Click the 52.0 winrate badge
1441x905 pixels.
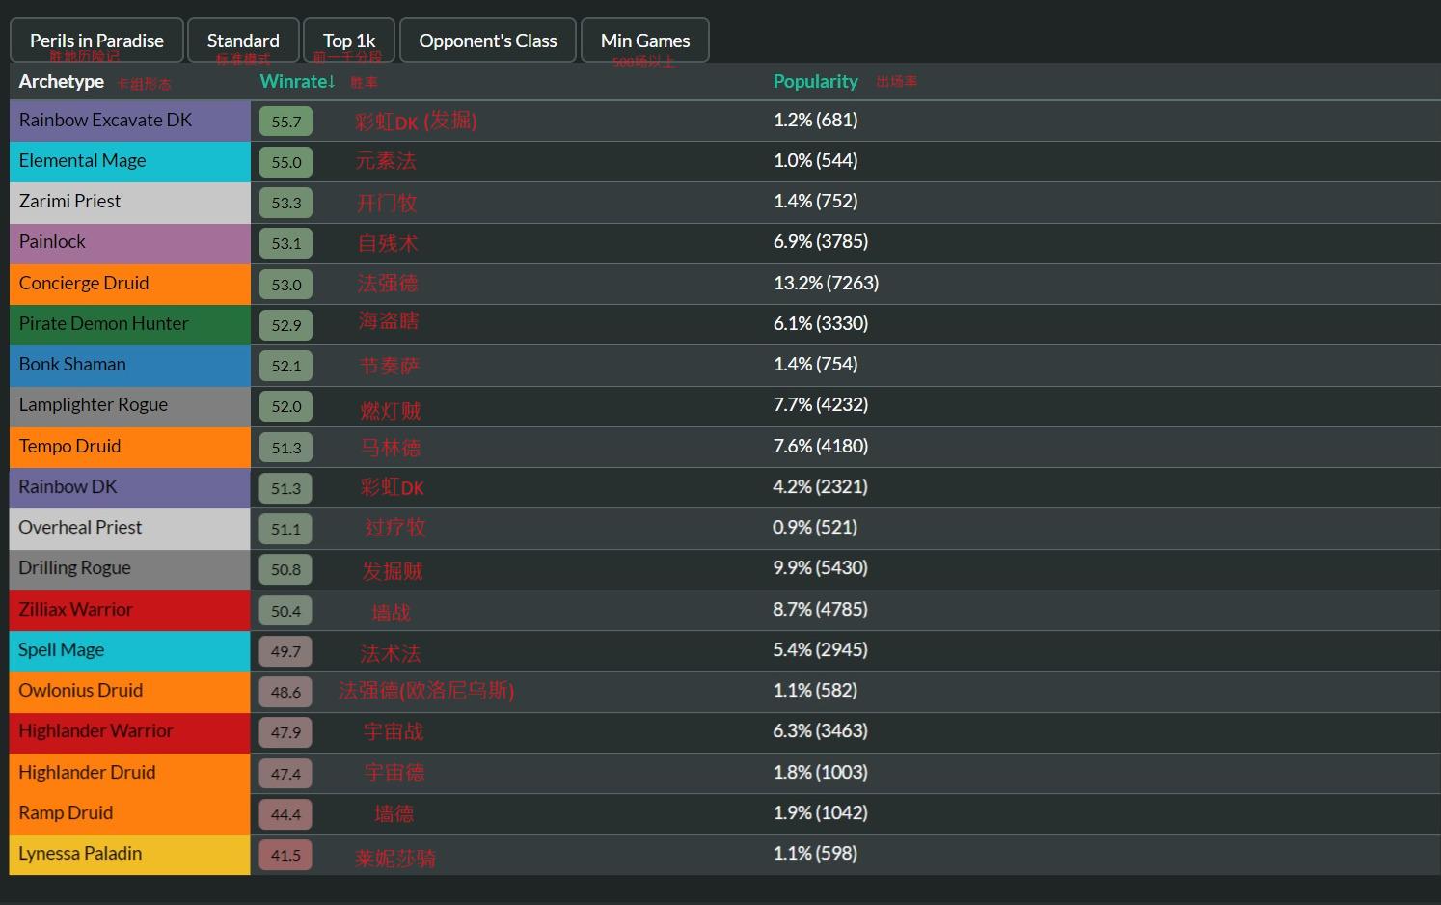285,406
